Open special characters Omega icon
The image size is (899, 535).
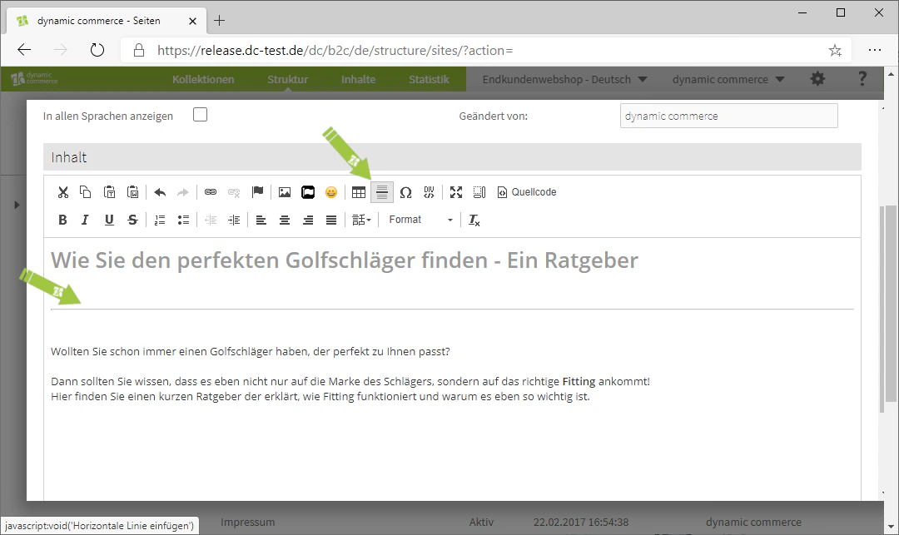406,192
